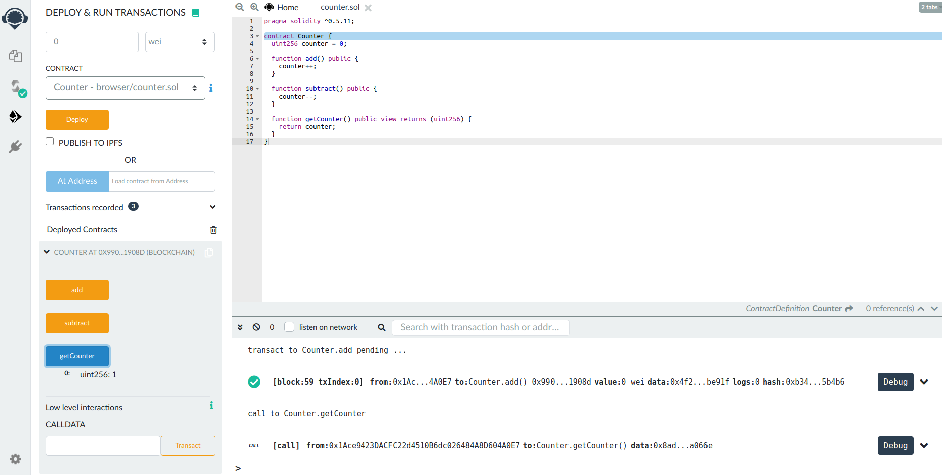Viewport: 942px width, 475px height.
Task: Expand the Transactions recorded section
Action: click(212, 207)
